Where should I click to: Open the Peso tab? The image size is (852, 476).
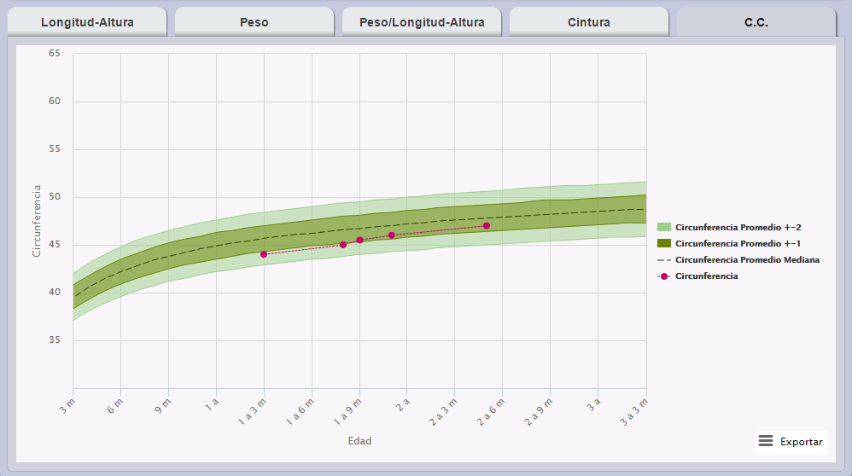[254, 22]
